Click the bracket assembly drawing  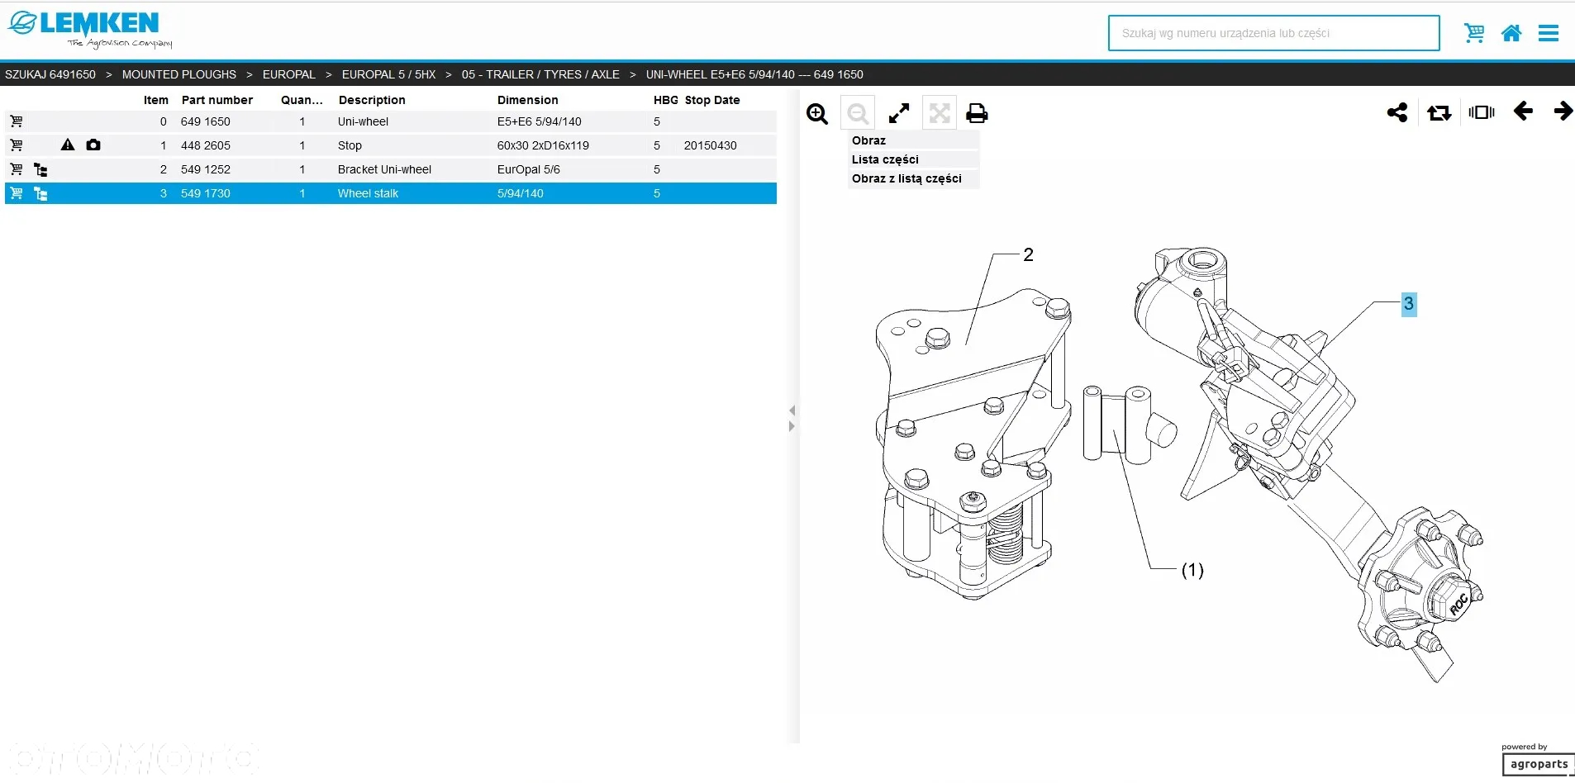[972, 444]
